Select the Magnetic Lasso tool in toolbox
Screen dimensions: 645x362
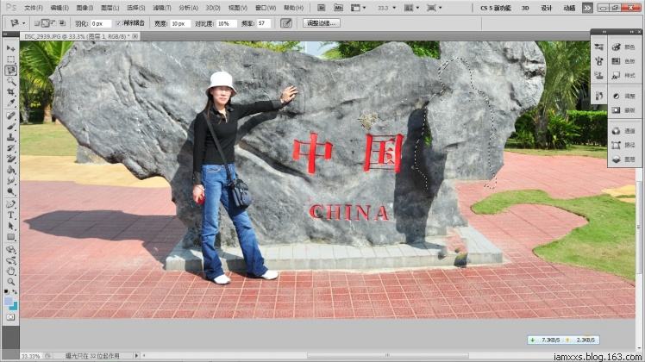(x=10, y=71)
